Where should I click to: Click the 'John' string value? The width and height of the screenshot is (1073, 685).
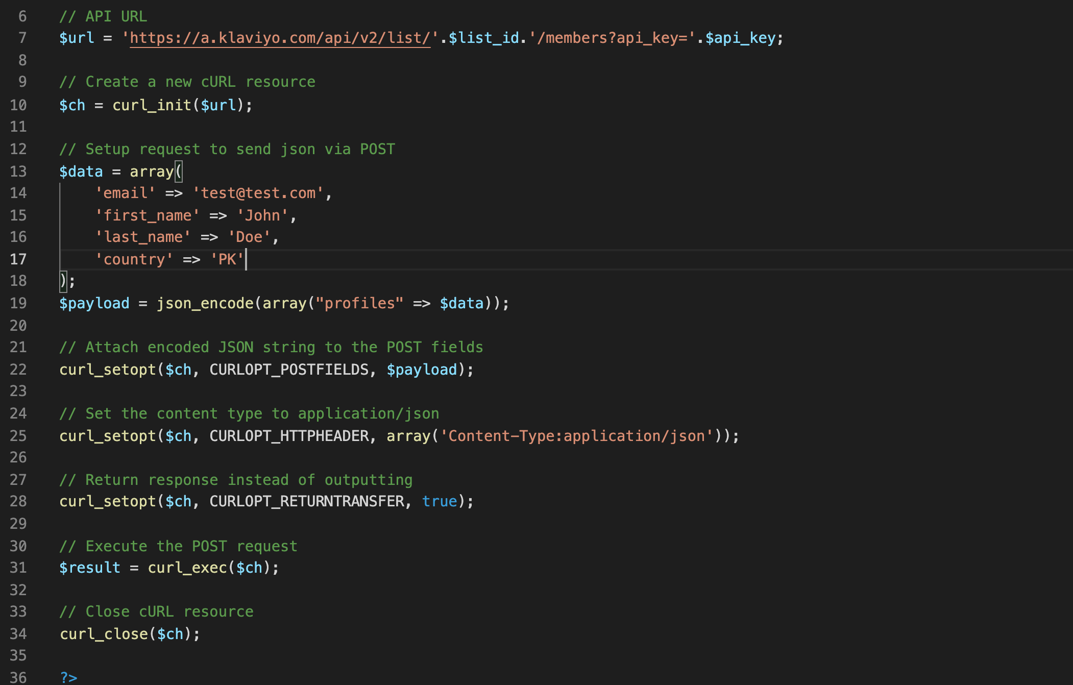pyautogui.click(x=262, y=215)
